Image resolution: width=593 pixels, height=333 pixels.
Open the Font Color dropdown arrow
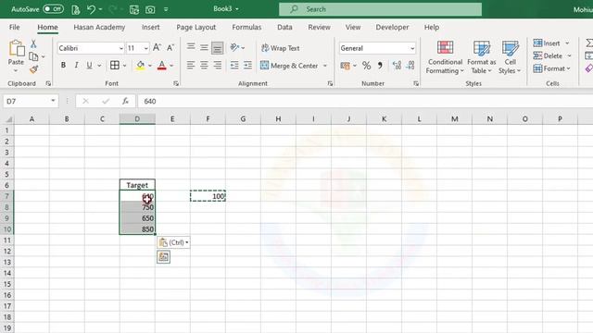point(171,66)
